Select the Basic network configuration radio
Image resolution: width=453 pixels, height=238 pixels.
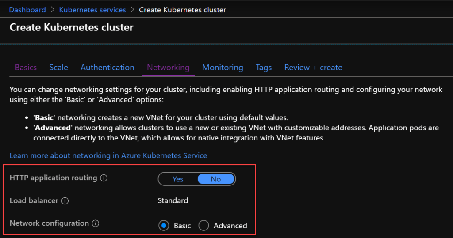pos(164,226)
